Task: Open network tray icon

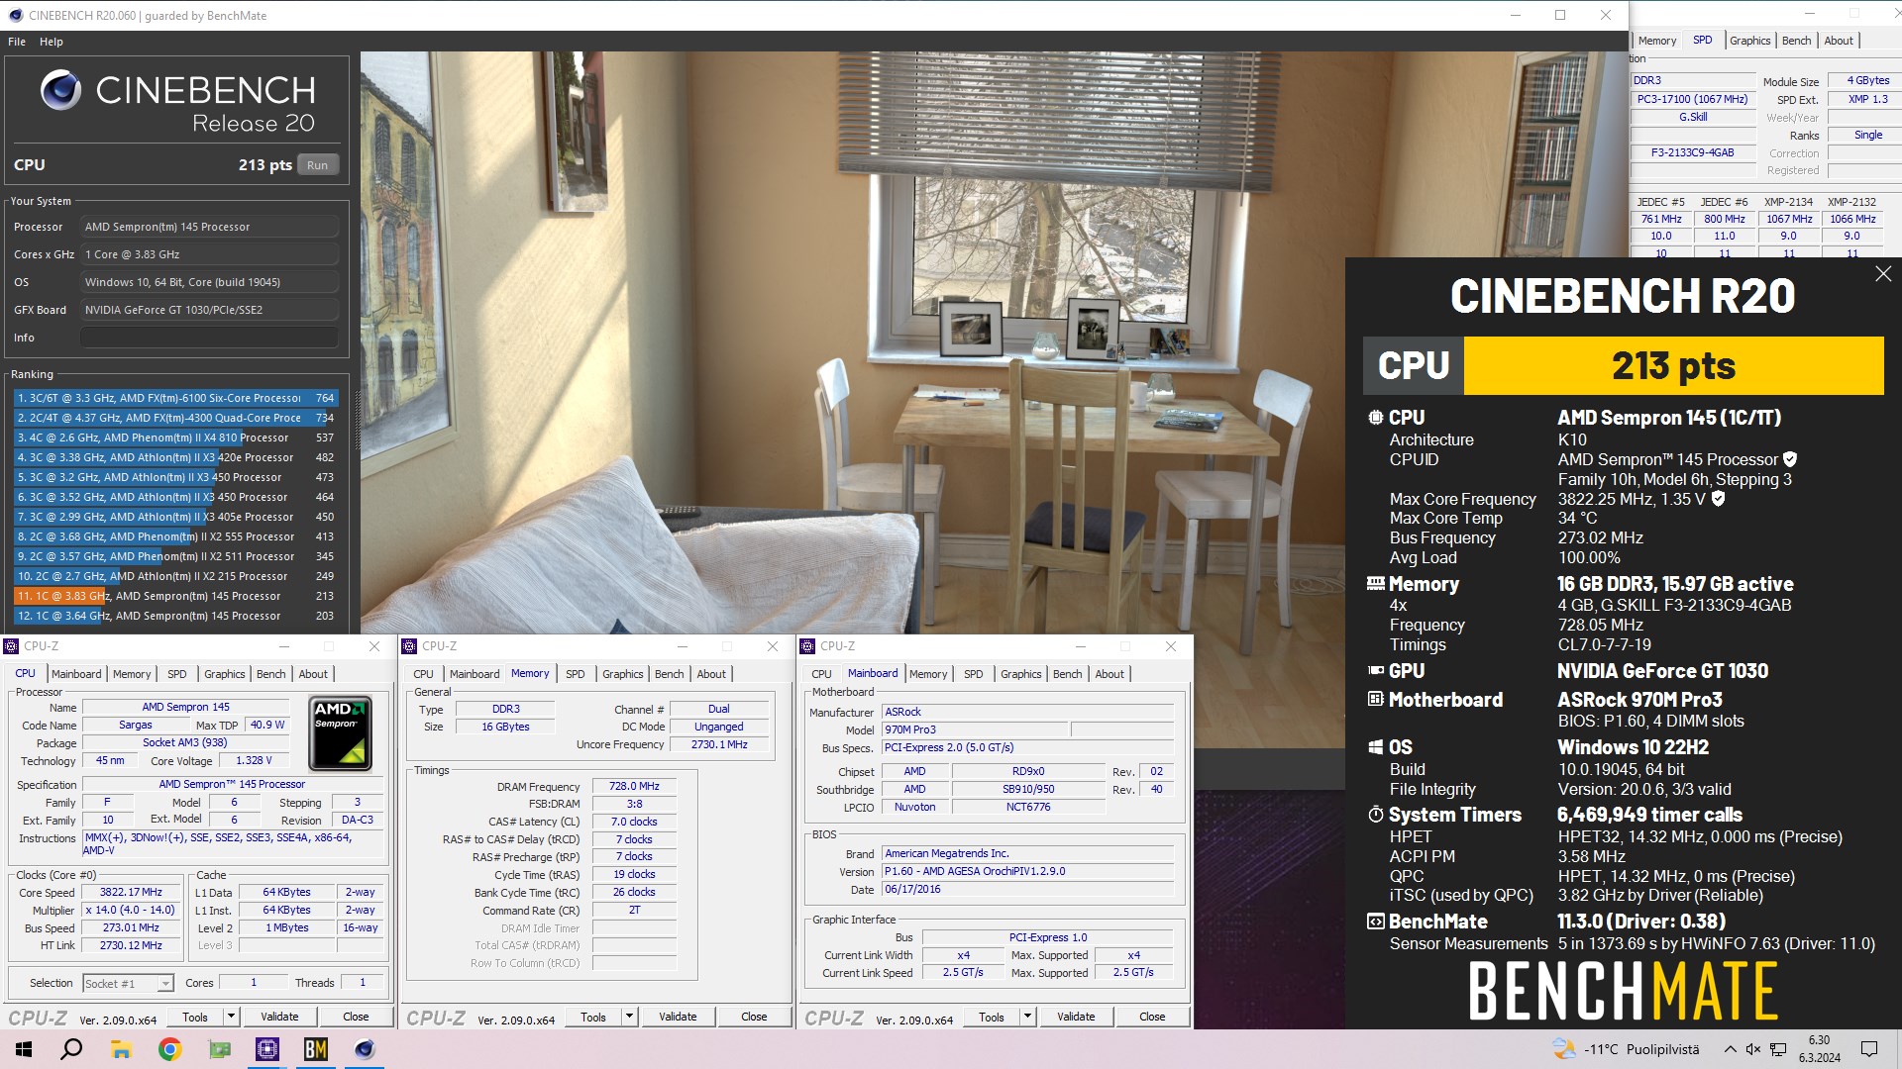Action: [x=1779, y=1049]
